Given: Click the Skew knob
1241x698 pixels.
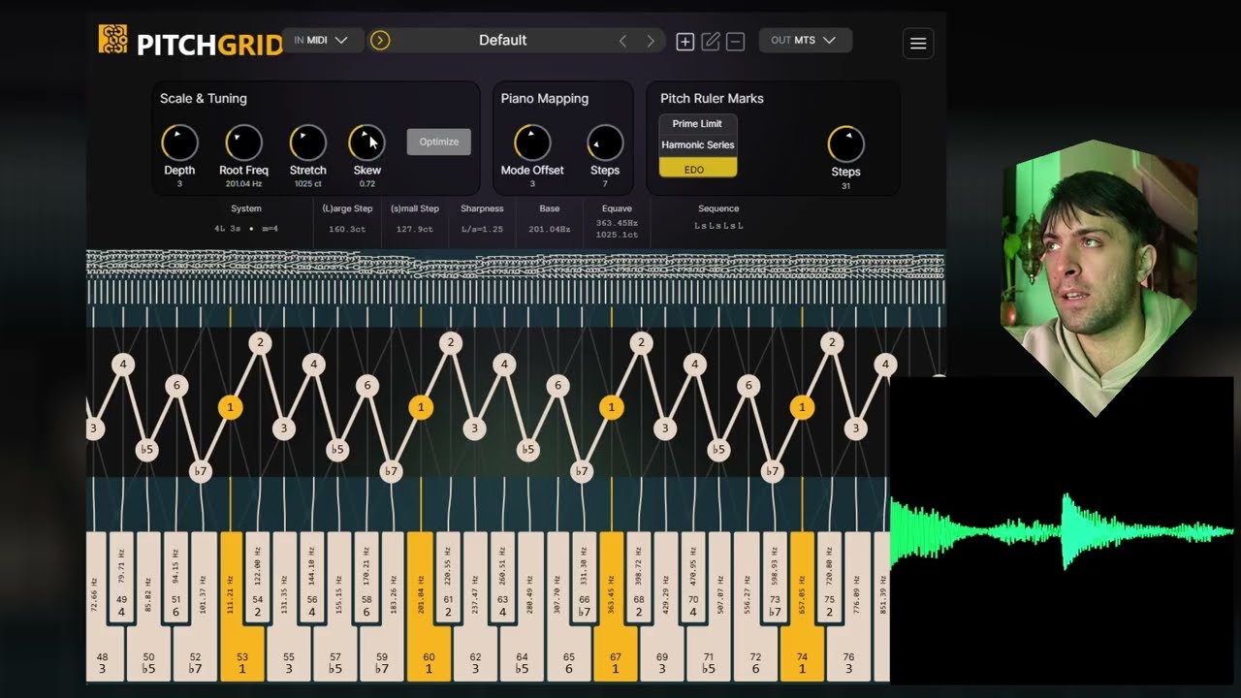Looking at the screenshot, I should pos(366,143).
